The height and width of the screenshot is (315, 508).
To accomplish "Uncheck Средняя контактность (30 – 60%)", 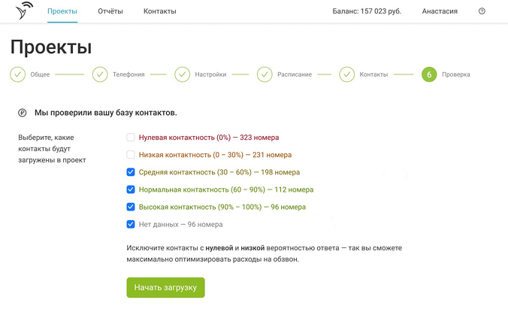I will click(x=131, y=172).
